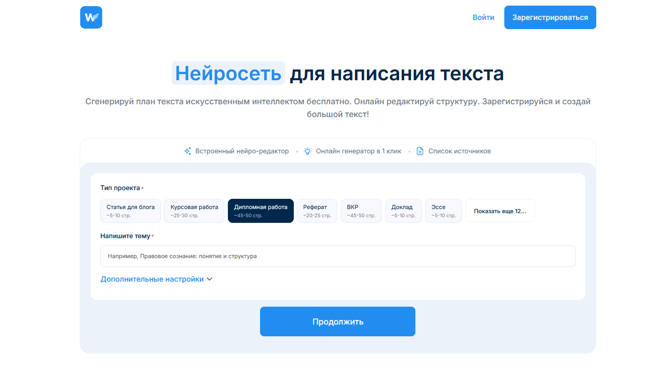
Task: Select Курсовая работа project type
Action: click(194, 211)
